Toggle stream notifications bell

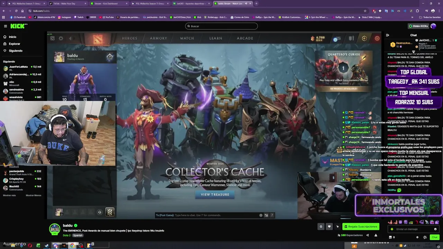click(321, 227)
